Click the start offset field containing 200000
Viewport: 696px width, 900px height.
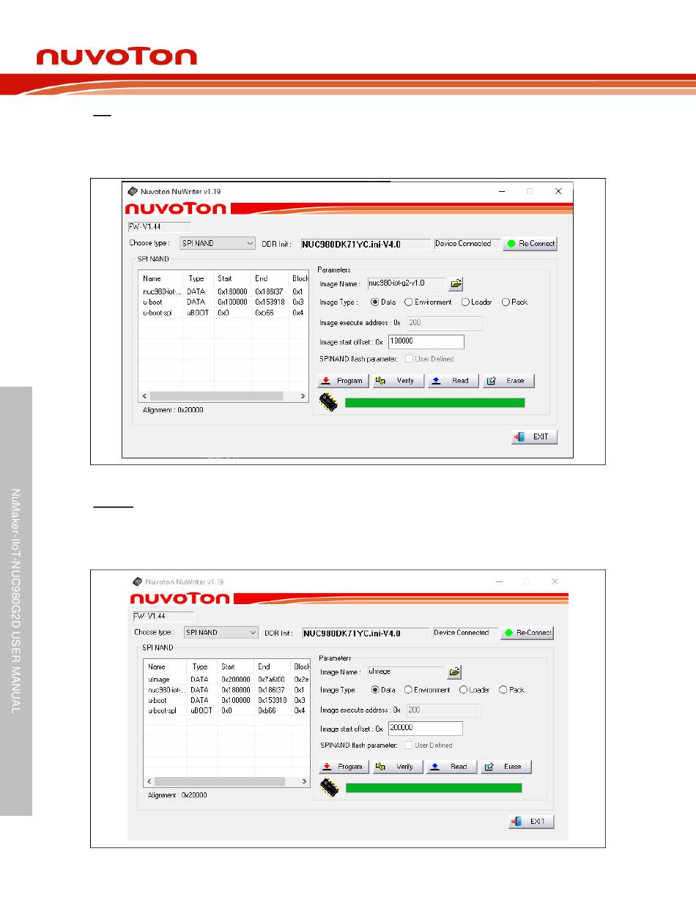click(425, 729)
